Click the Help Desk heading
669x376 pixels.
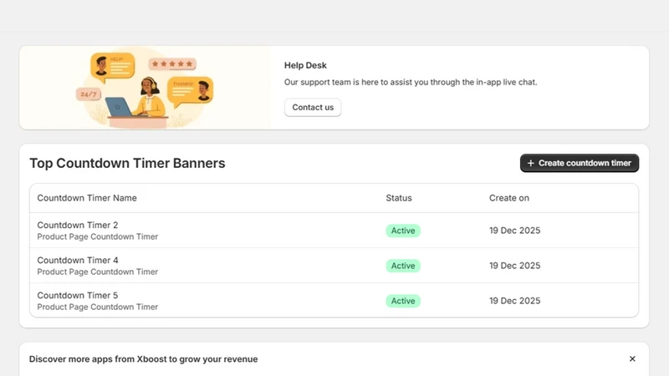(x=305, y=65)
